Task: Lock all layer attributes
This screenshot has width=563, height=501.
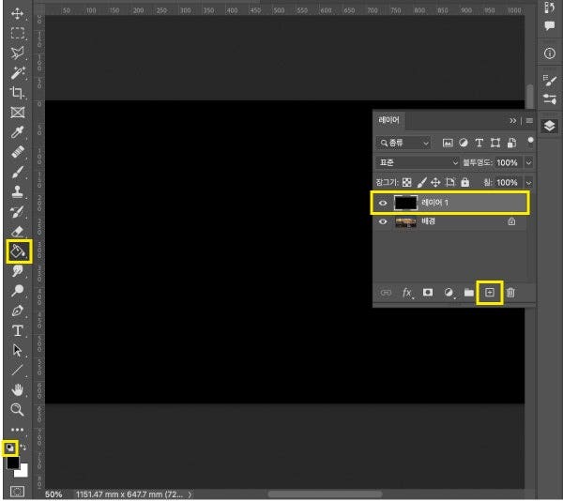Action: click(x=465, y=182)
